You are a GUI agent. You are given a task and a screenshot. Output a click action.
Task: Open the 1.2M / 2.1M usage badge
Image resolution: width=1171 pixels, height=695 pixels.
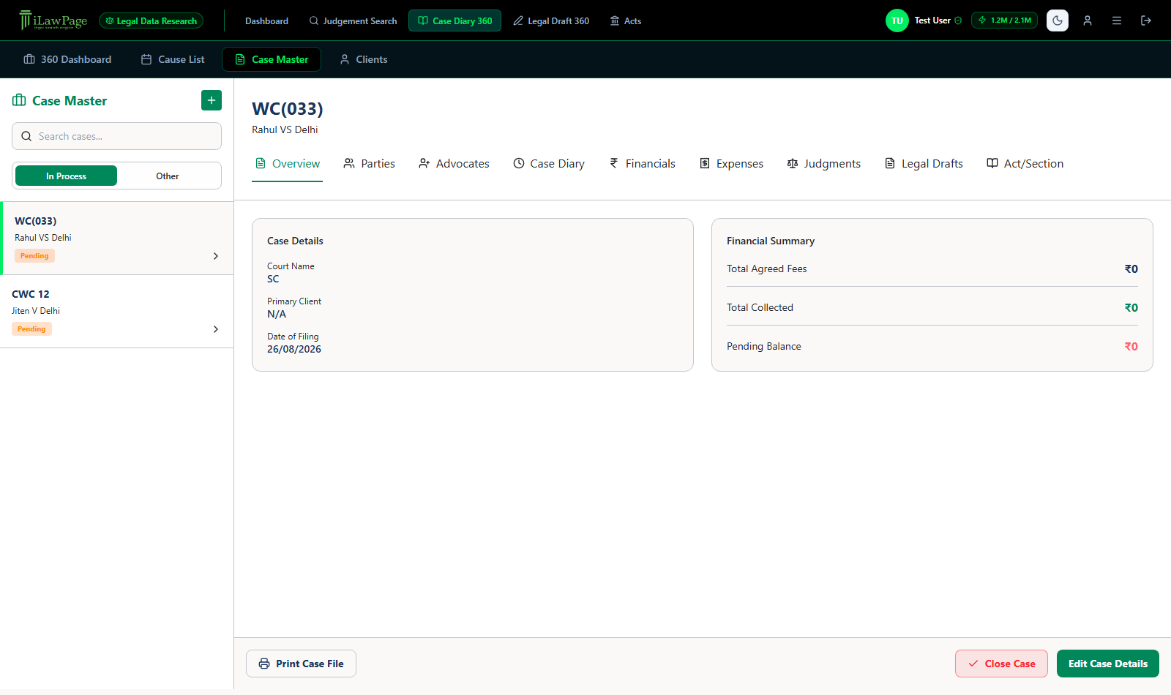click(x=1004, y=20)
